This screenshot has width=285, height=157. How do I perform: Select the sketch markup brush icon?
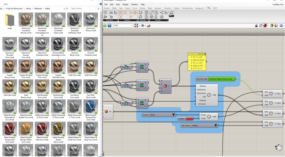(x=149, y=26)
